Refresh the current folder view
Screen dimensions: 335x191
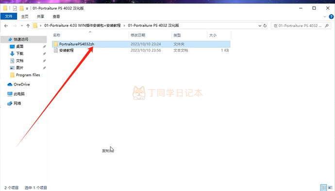265,26
